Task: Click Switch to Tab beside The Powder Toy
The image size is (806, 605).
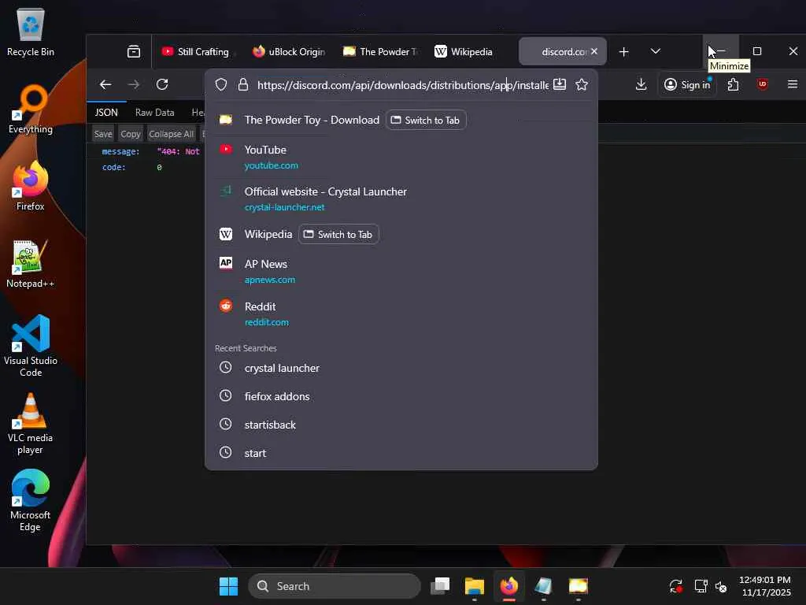Action: pos(426,120)
